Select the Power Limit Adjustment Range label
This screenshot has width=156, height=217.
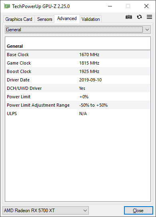pos(38,105)
